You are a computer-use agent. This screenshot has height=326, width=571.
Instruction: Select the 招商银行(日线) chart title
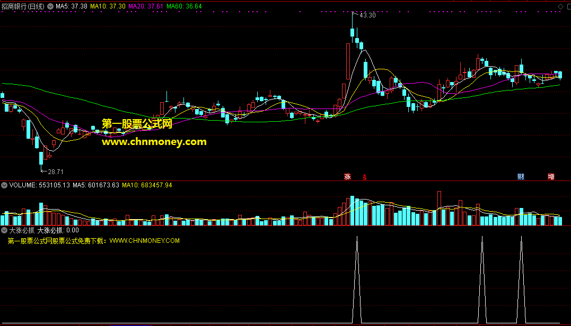pos(23,6)
